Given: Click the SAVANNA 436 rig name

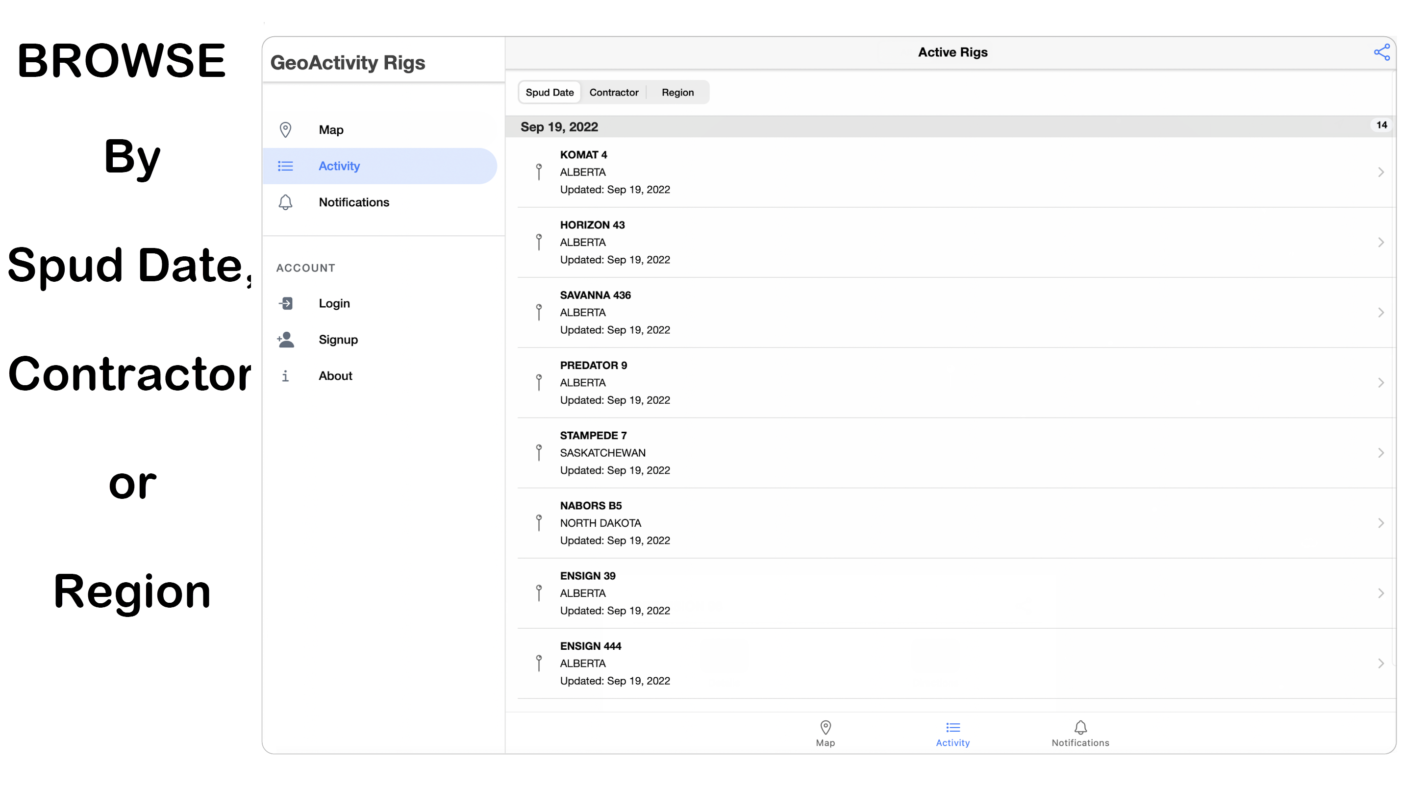Looking at the screenshot, I should point(596,295).
